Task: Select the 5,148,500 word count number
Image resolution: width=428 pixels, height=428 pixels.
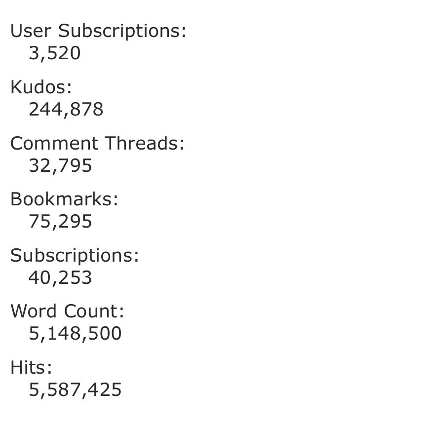Action: (x=75, y=334)
